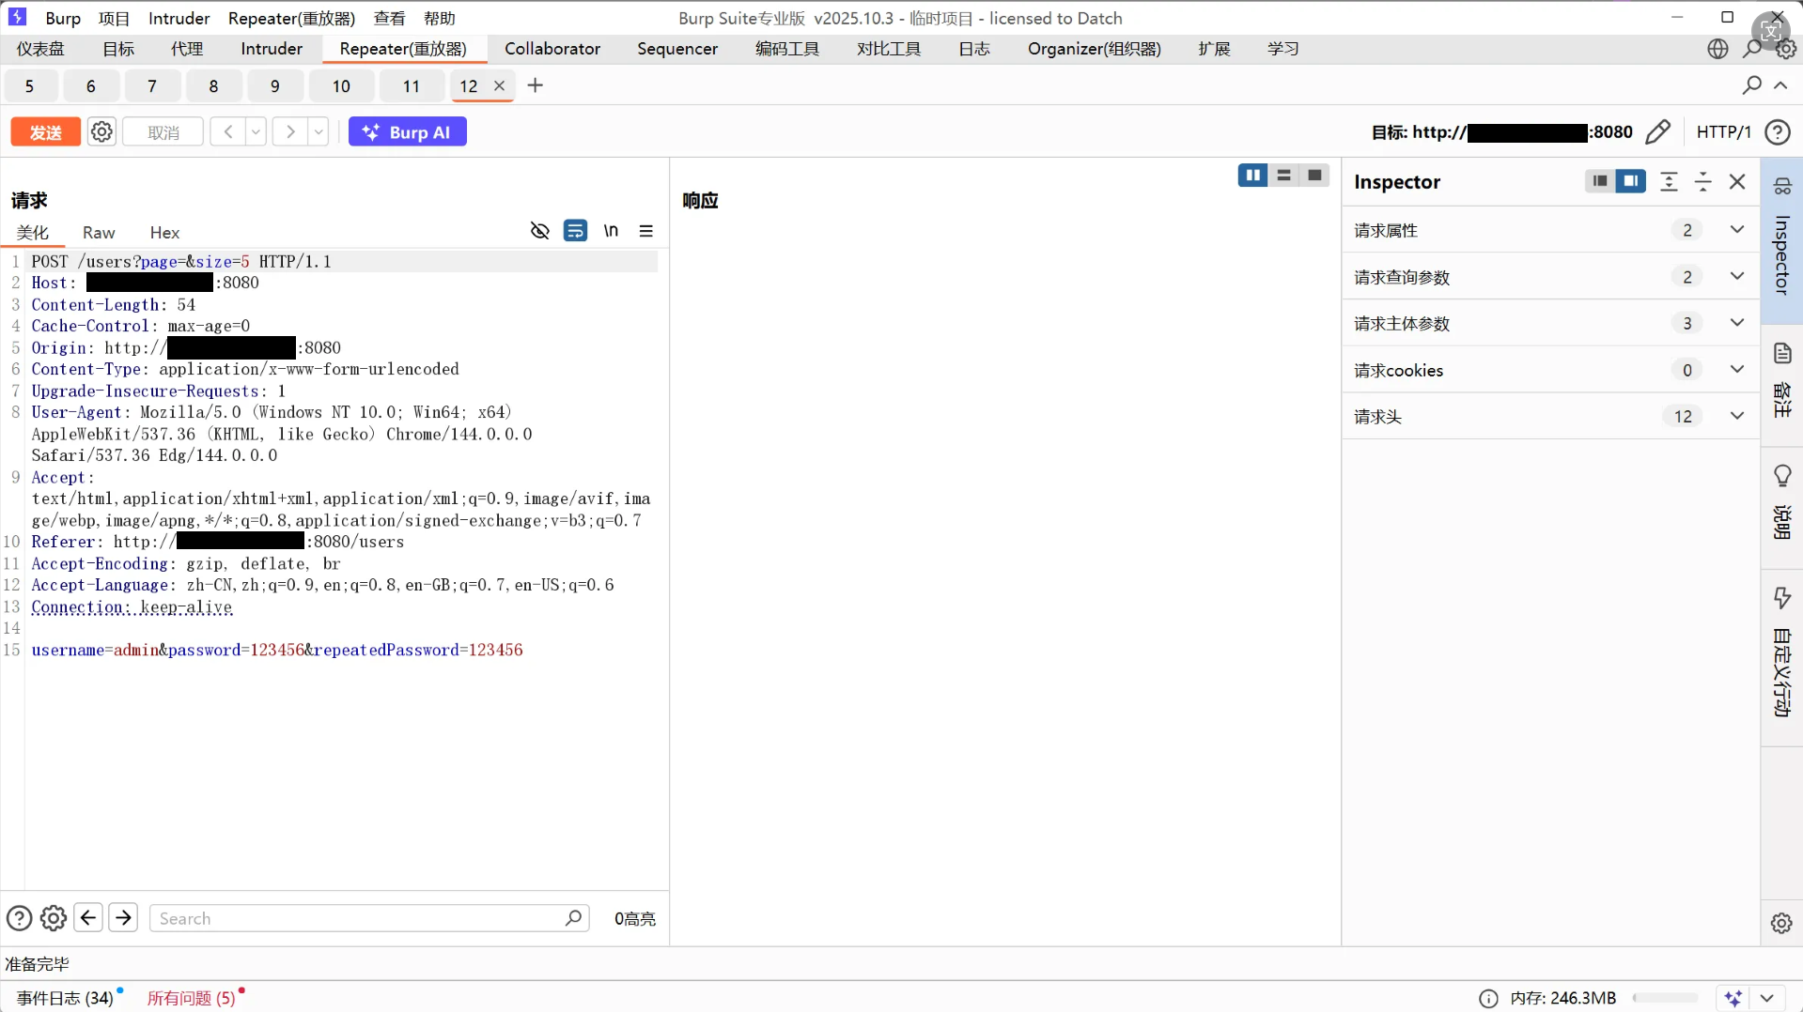The image size is (1803, 1012).
Task: Open Repeater help question icon
Action: [x=1777, y=132]
